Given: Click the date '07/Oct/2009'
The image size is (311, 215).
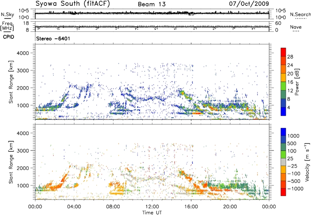Looking at the screenshot, I should pyautogui.click(x=249, y=3).
